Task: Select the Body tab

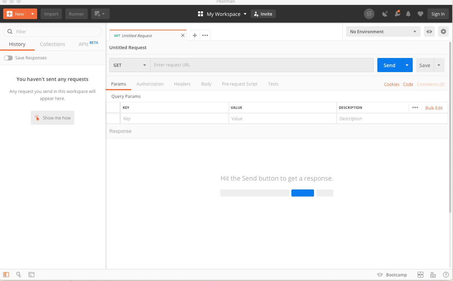Action: click(207, 84)
